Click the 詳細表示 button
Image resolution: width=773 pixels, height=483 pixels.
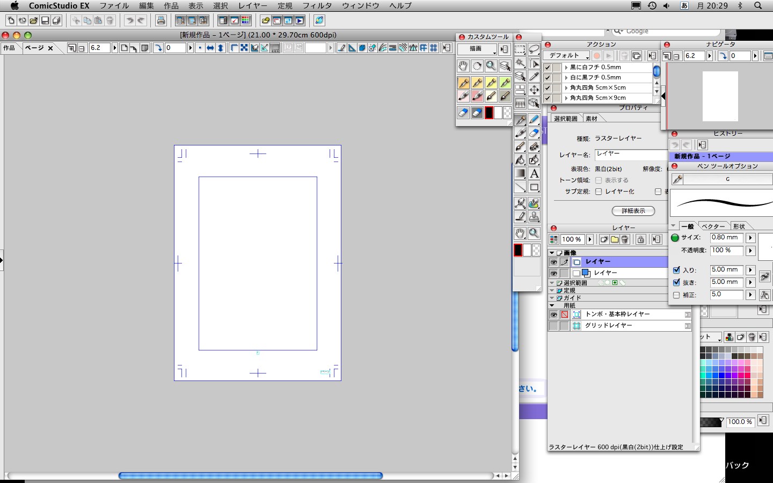[633, 211]
